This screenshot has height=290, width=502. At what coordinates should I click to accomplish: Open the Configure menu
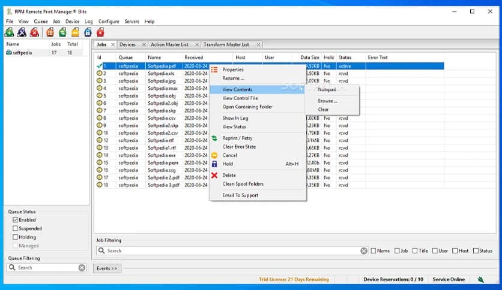point(109,22)
